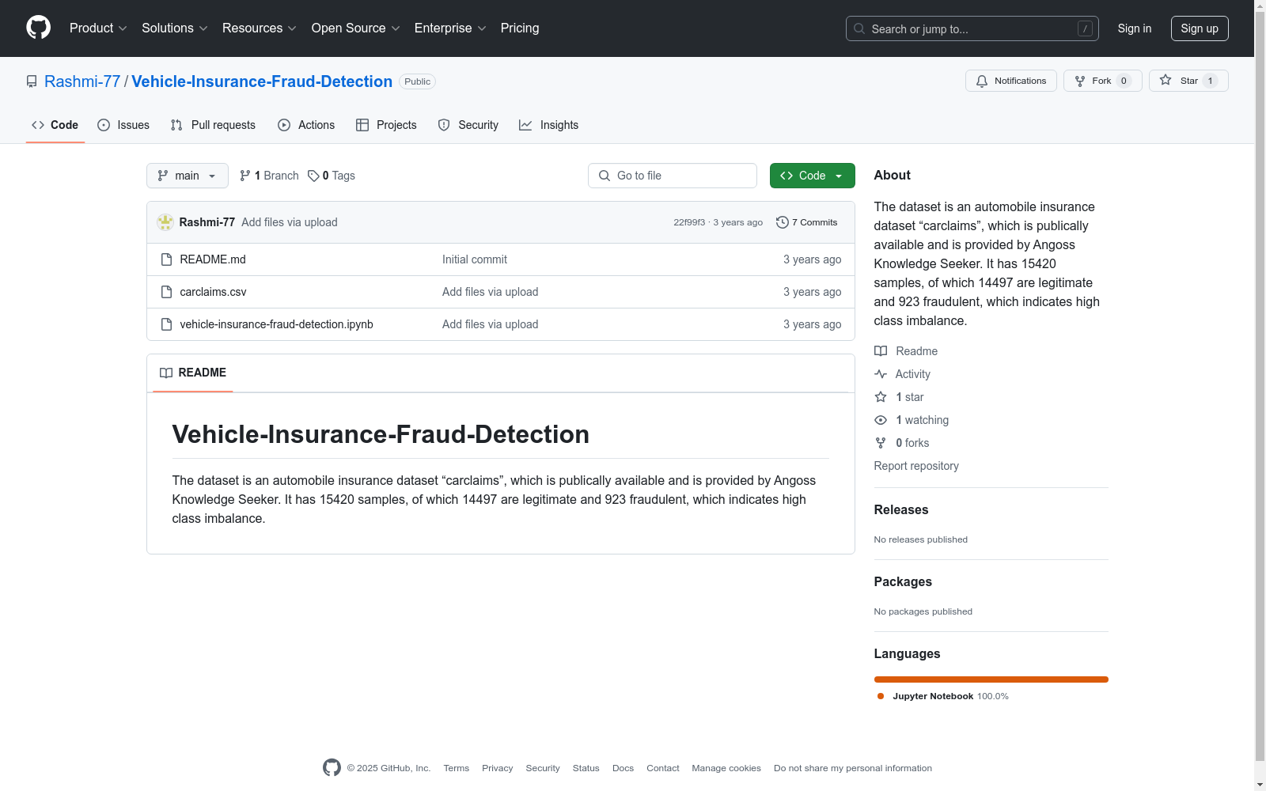Click the fork icon beside 0 forks

tap(881, 443)
